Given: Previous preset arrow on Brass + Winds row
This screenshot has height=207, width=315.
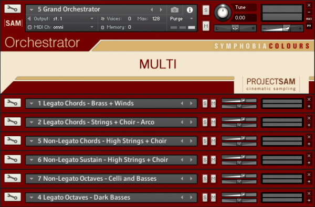Looking at the screenshot, I should pos(182,103).
